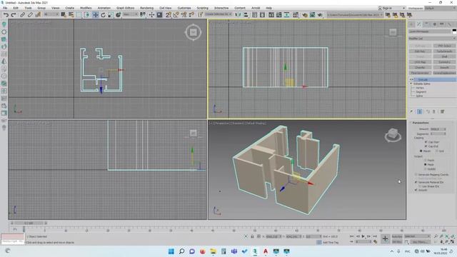Choose the Select Object tool
The height and width of the screenshot is (257, 457).
(64, 15)
